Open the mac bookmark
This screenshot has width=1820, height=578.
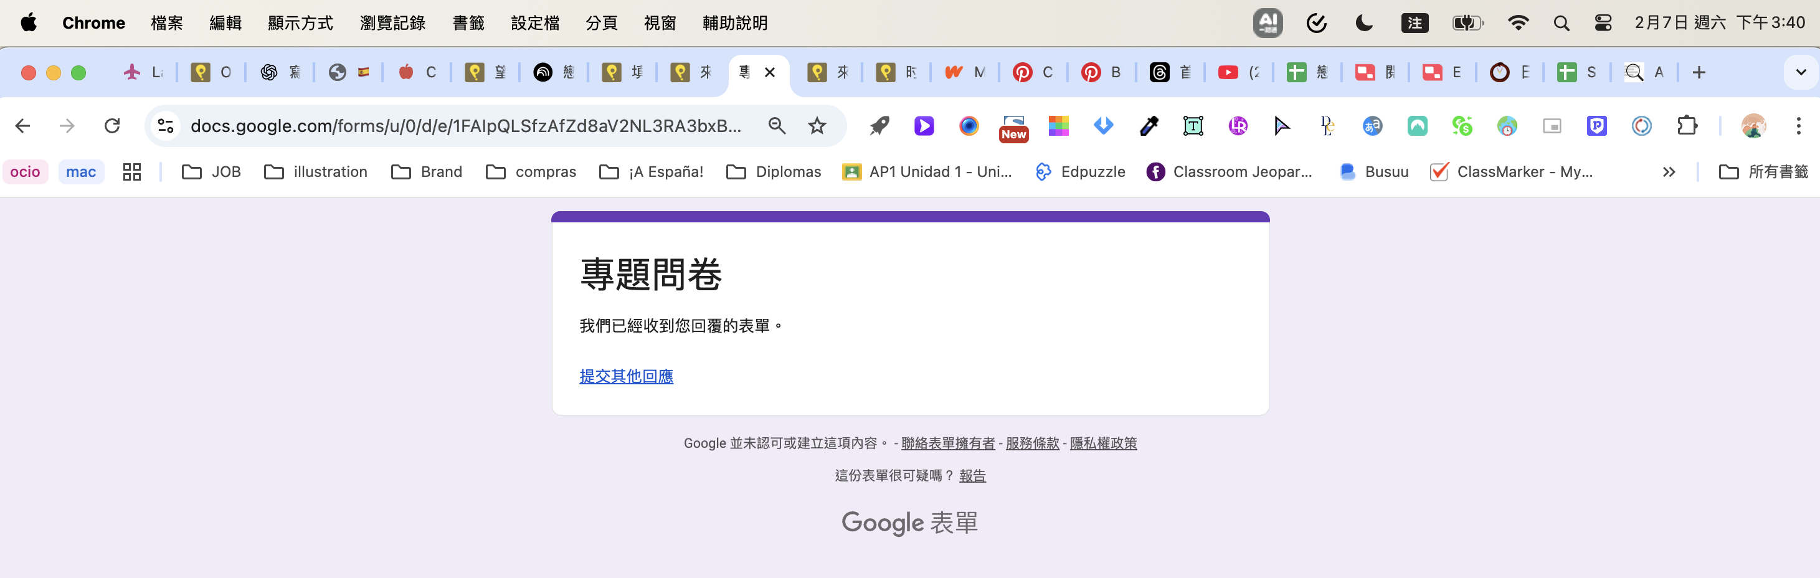pos(81,172)
